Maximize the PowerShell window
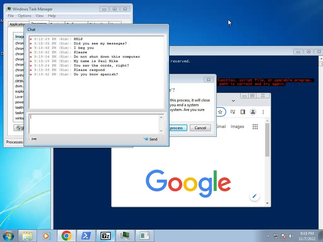 [308, 51]
